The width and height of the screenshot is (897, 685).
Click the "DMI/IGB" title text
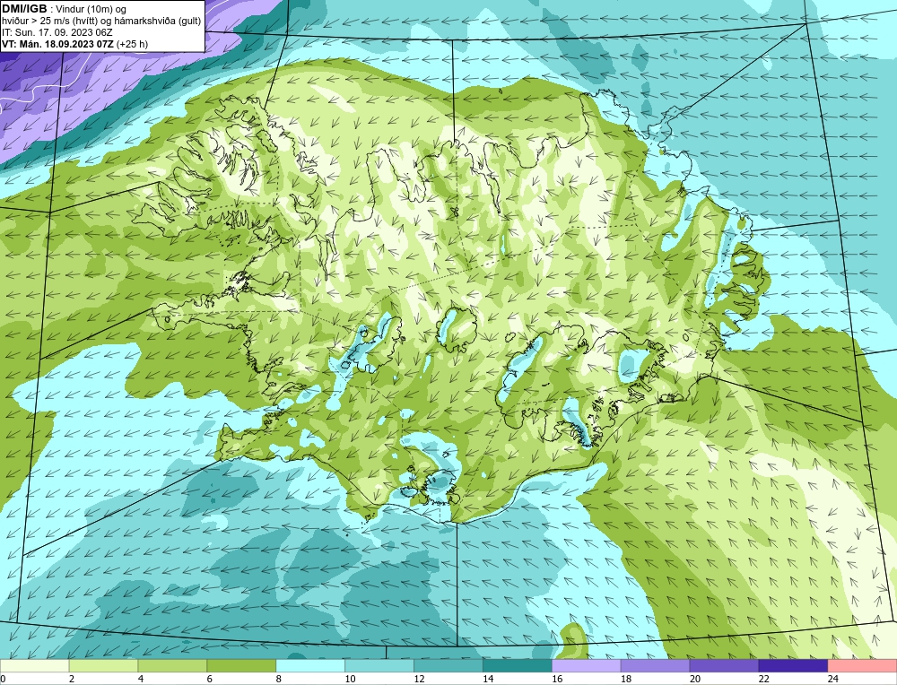(24, 9)
